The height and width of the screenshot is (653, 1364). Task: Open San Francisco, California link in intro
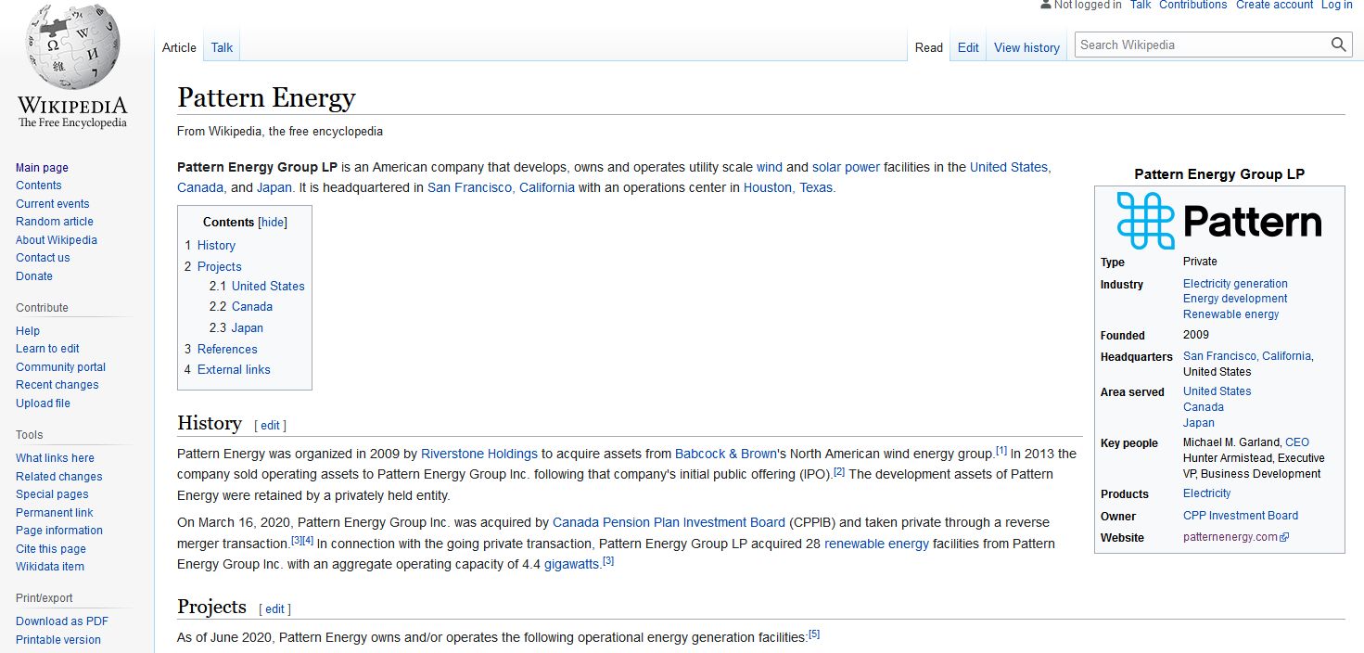[501, 187]
